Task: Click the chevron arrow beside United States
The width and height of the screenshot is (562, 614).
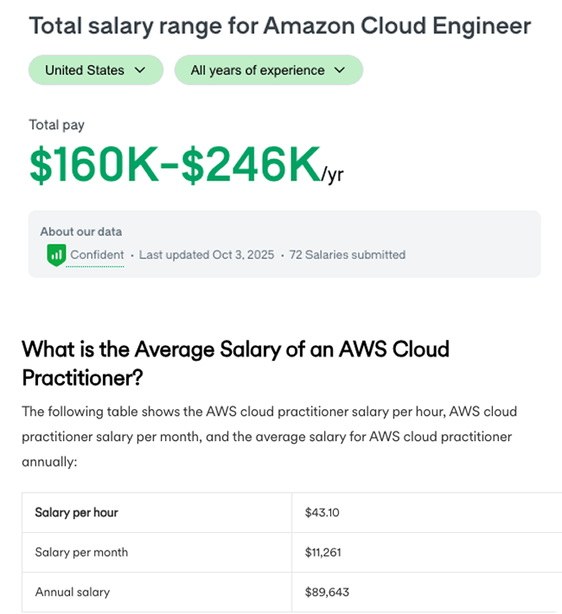Action: point(140,70)
